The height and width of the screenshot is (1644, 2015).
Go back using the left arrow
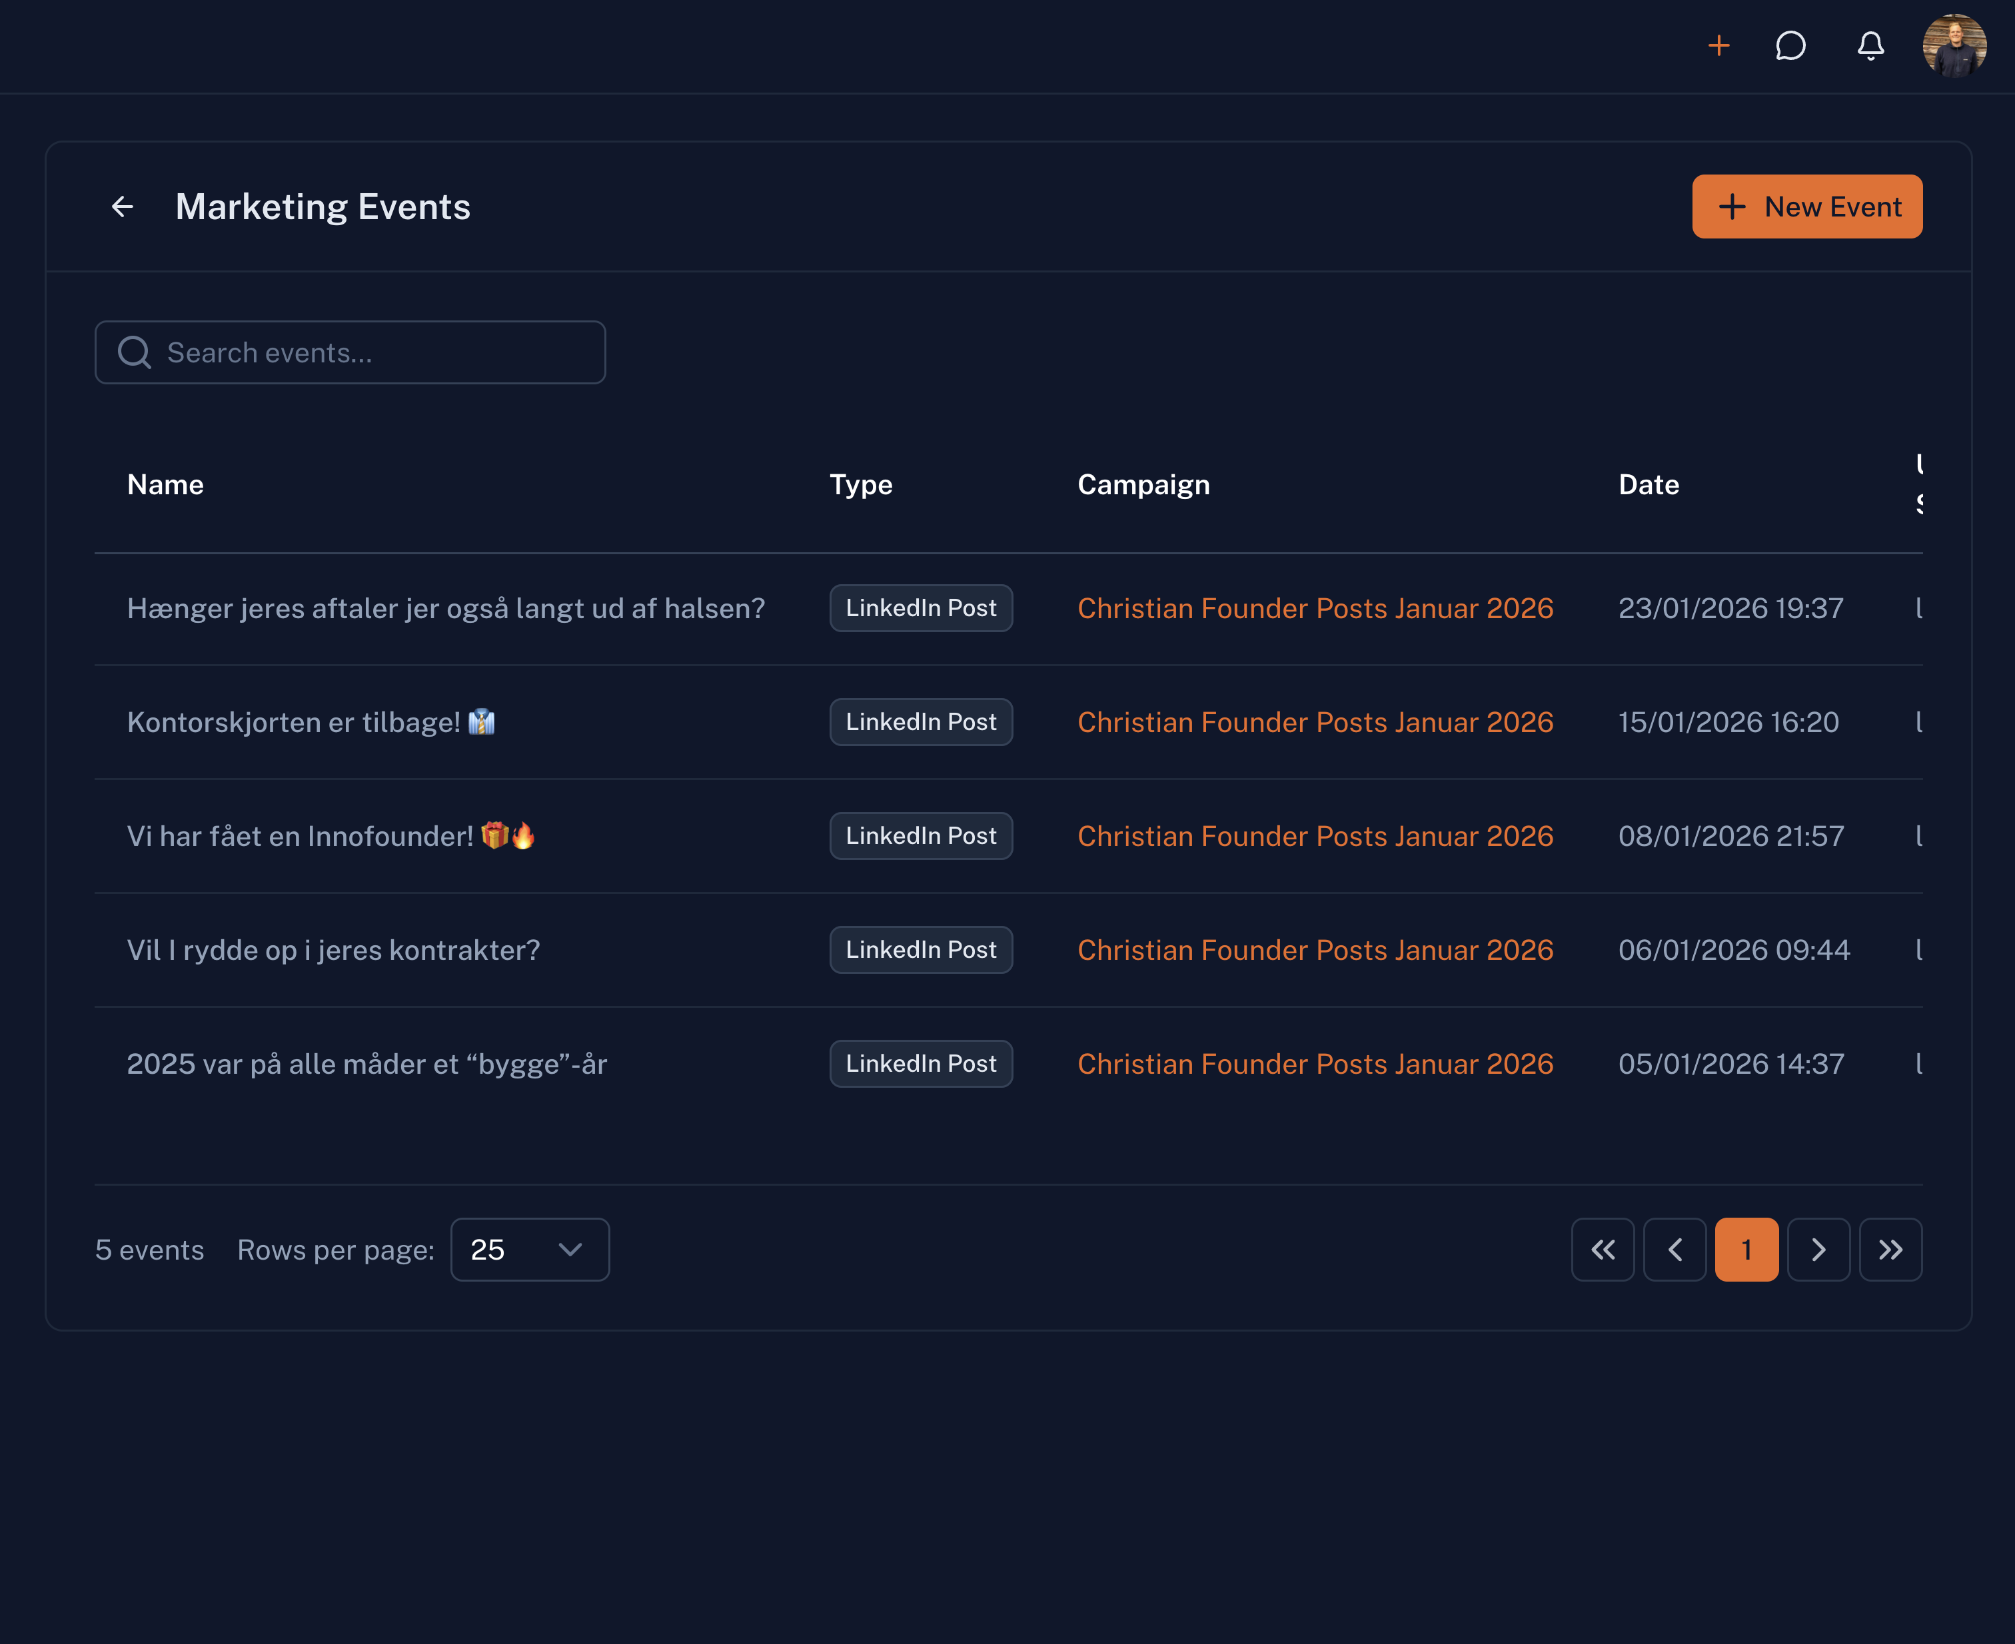(122, 206)
